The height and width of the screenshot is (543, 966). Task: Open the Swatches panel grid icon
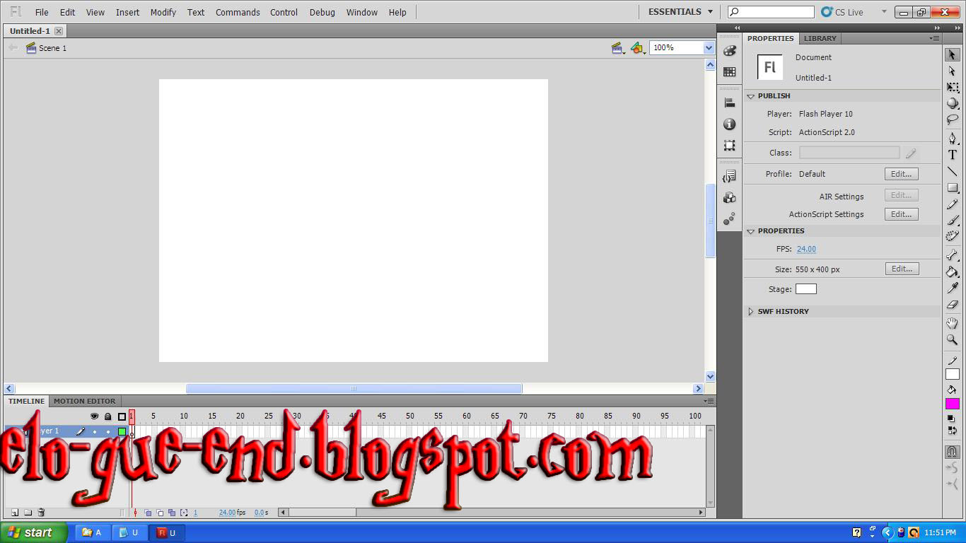coord(729,72)
